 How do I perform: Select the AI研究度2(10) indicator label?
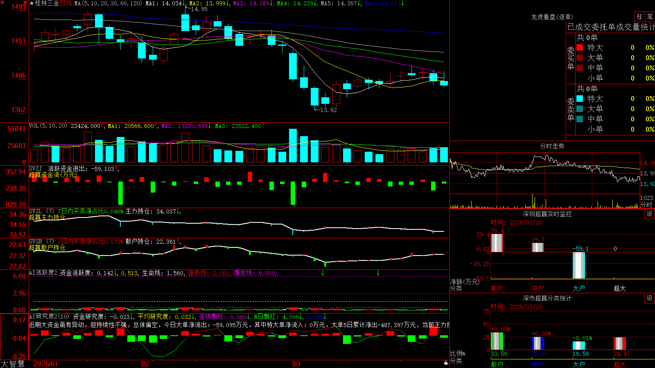pos(49,316)
